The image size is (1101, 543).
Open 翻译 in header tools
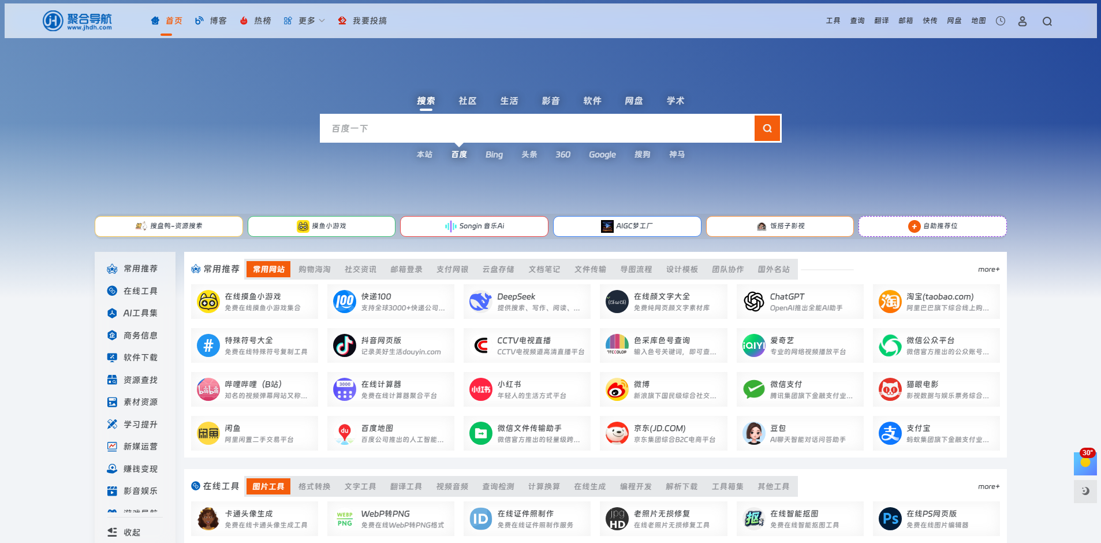tap(881, 21)
